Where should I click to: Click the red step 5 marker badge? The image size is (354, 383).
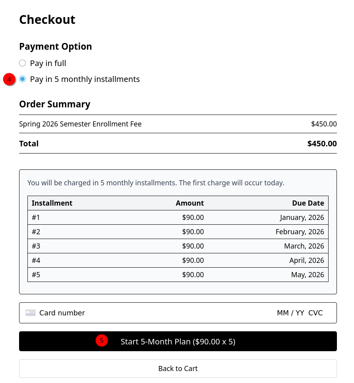click(x=102, y=340)
